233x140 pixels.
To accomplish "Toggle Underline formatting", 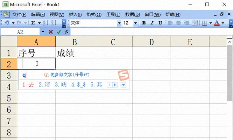I will pos(160,23).
